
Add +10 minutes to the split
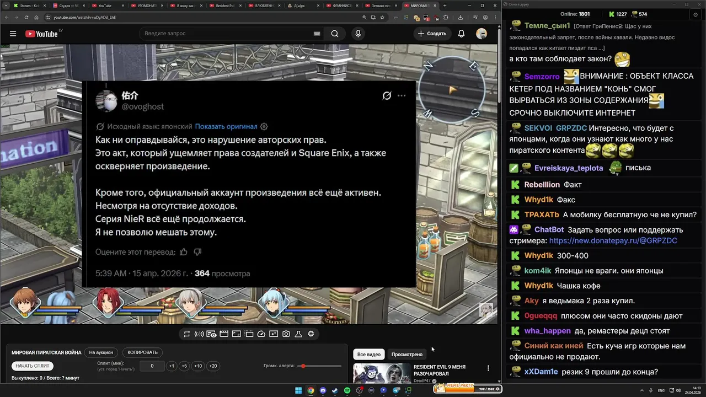(198, 366)
